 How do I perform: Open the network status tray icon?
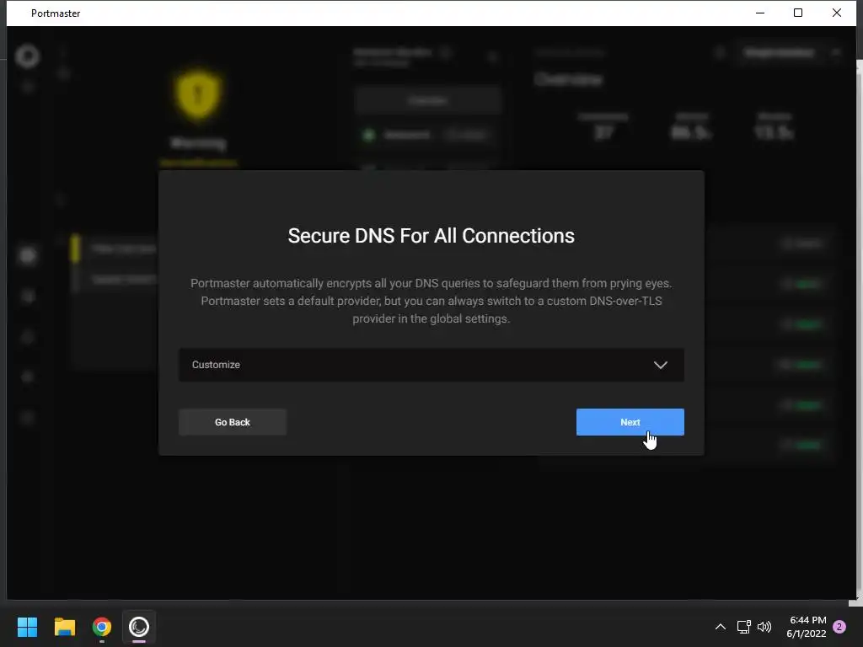(x=743, y=627)
